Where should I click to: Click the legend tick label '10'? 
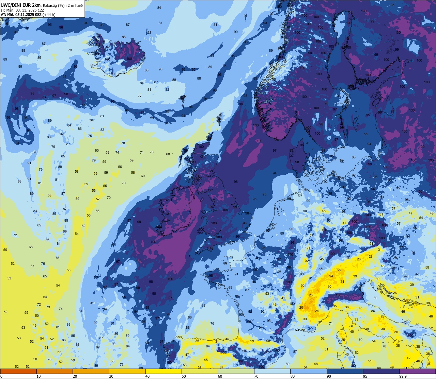point(38,376)
